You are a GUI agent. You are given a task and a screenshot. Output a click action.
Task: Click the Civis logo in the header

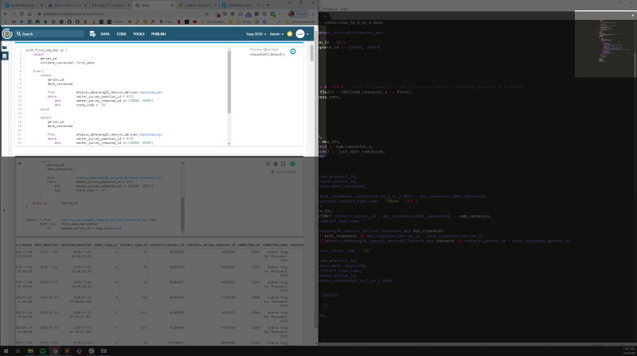8,34
